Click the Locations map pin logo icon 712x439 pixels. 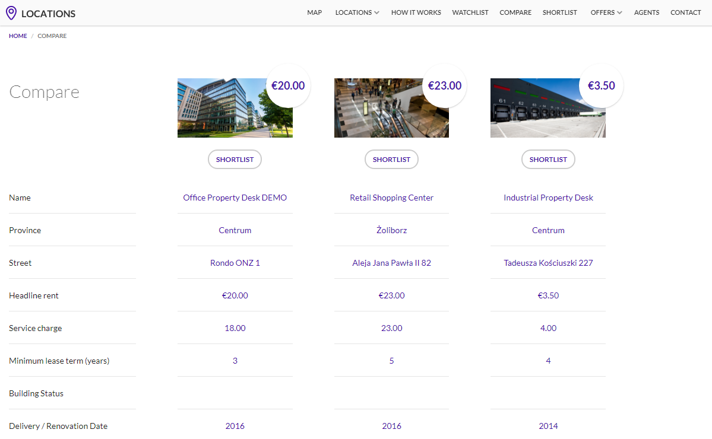point(11,13)
